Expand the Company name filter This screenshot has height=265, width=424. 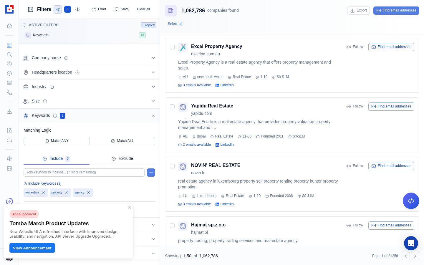coord(89,58)
